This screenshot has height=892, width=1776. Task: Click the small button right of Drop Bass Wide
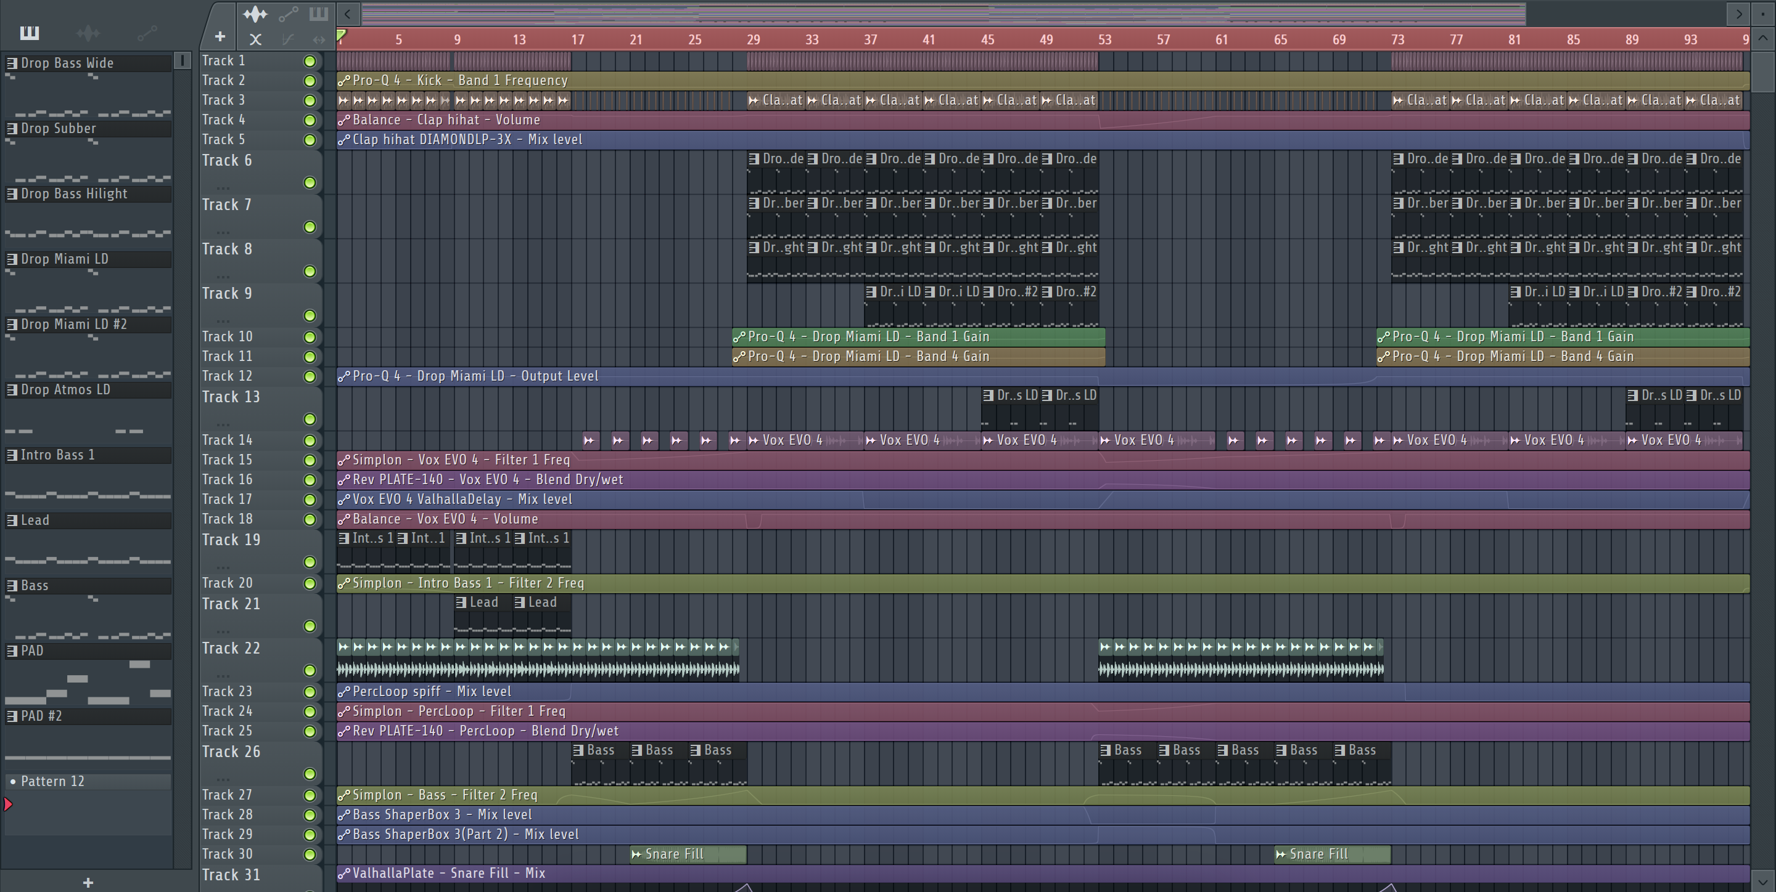(183, 60)
